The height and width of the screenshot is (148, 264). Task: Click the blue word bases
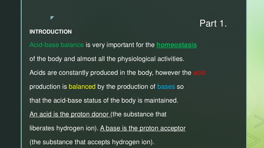click(x=166, y=87)
